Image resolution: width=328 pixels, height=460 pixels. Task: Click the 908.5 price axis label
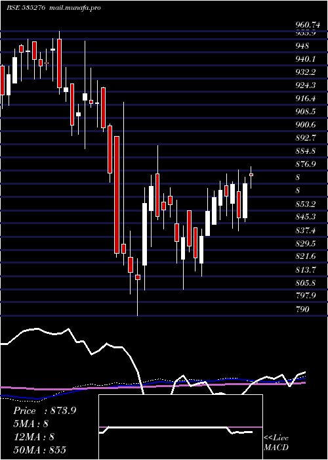click(305, 112)
